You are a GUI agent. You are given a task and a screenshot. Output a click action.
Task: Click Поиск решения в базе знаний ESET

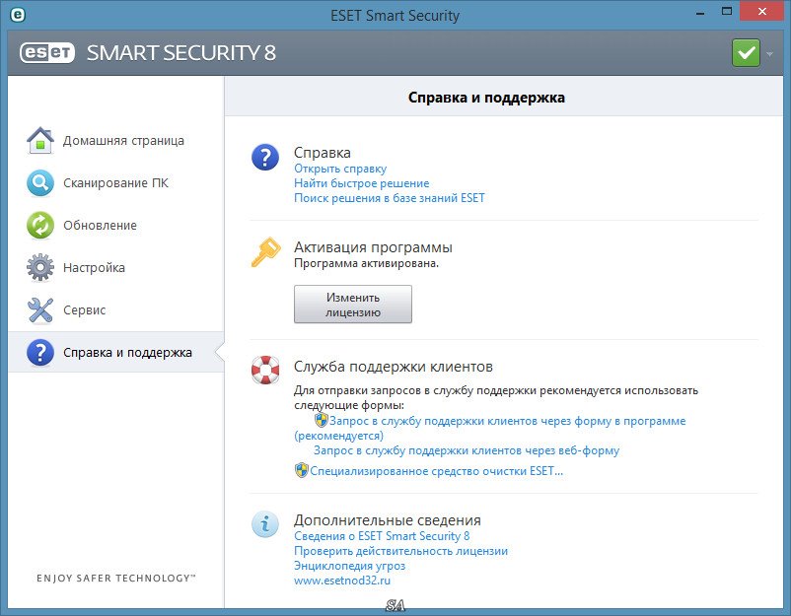tap(389, 197)
